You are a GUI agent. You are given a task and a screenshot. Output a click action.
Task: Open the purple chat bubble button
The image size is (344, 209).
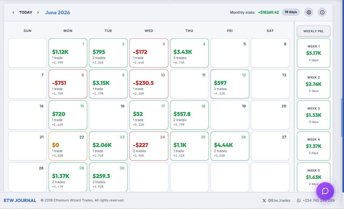click(325, 191)
